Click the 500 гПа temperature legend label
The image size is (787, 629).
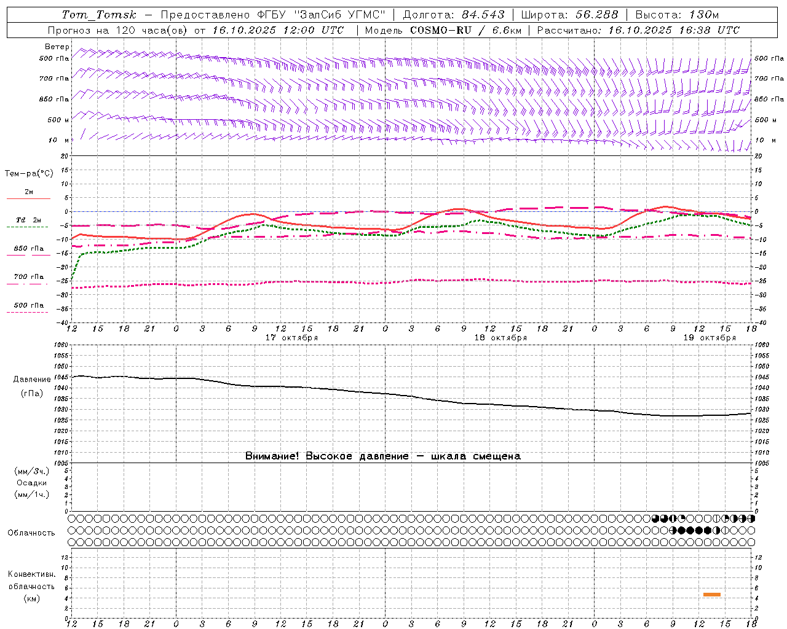point(28,305)
